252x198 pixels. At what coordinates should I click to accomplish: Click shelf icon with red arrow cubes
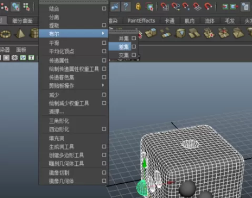click(x=209, y=33)
